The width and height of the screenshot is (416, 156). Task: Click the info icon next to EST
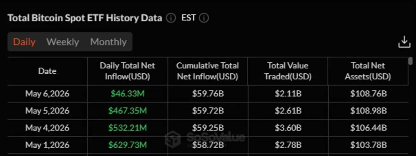coord(204,18)
